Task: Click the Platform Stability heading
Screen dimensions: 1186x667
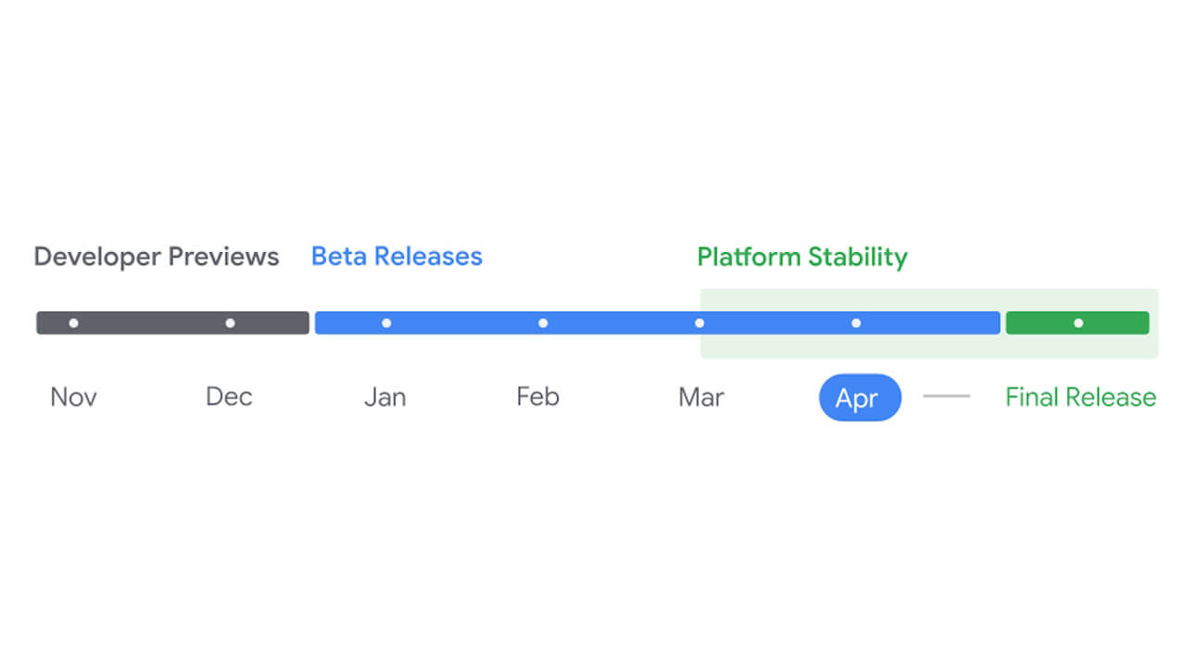Action: (x=802, y=257)
